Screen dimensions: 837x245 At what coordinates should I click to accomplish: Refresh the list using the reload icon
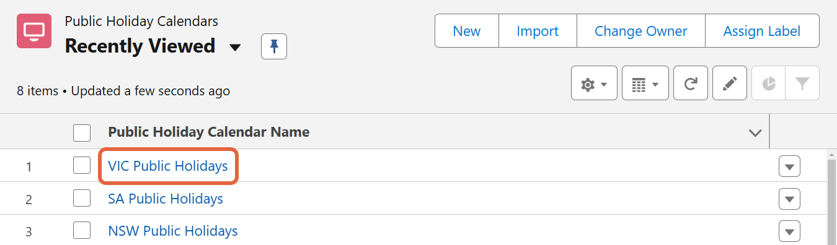click(x=691, y=83)
